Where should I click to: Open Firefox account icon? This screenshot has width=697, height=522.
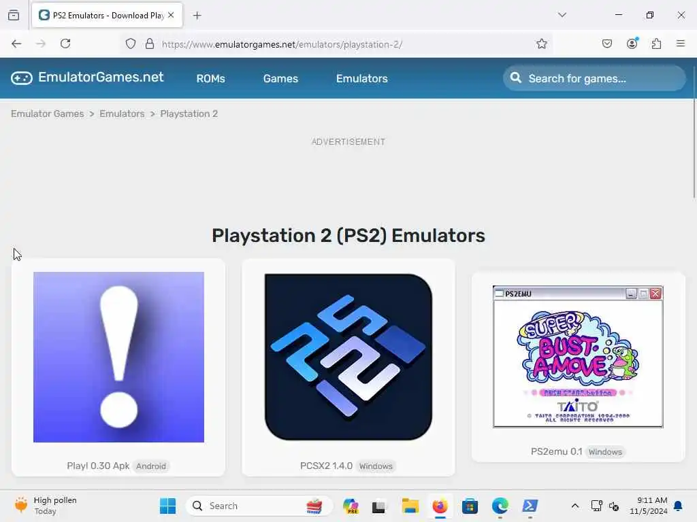632,43
